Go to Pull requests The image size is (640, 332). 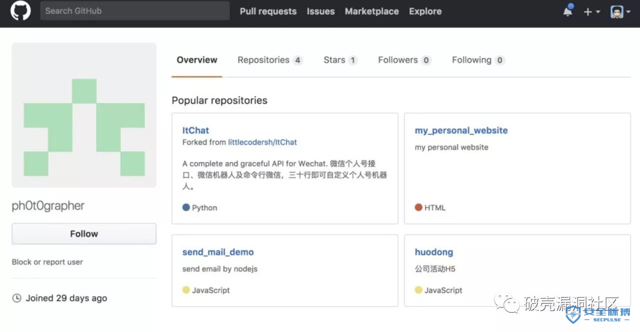point(268,11)
